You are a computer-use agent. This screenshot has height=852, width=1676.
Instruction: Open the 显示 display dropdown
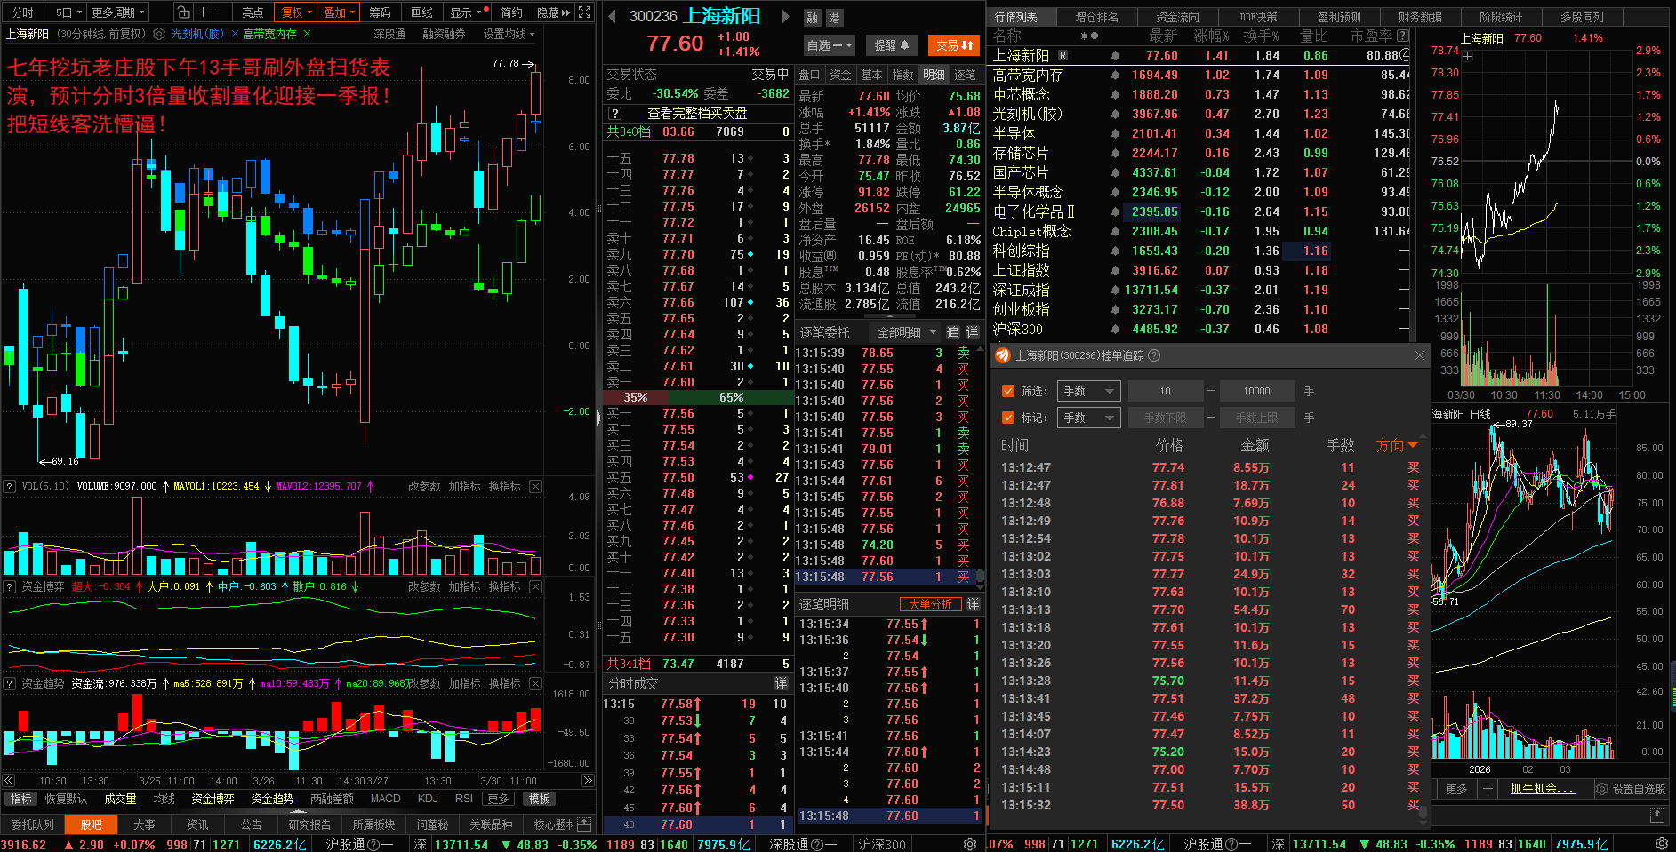point(466,12)
